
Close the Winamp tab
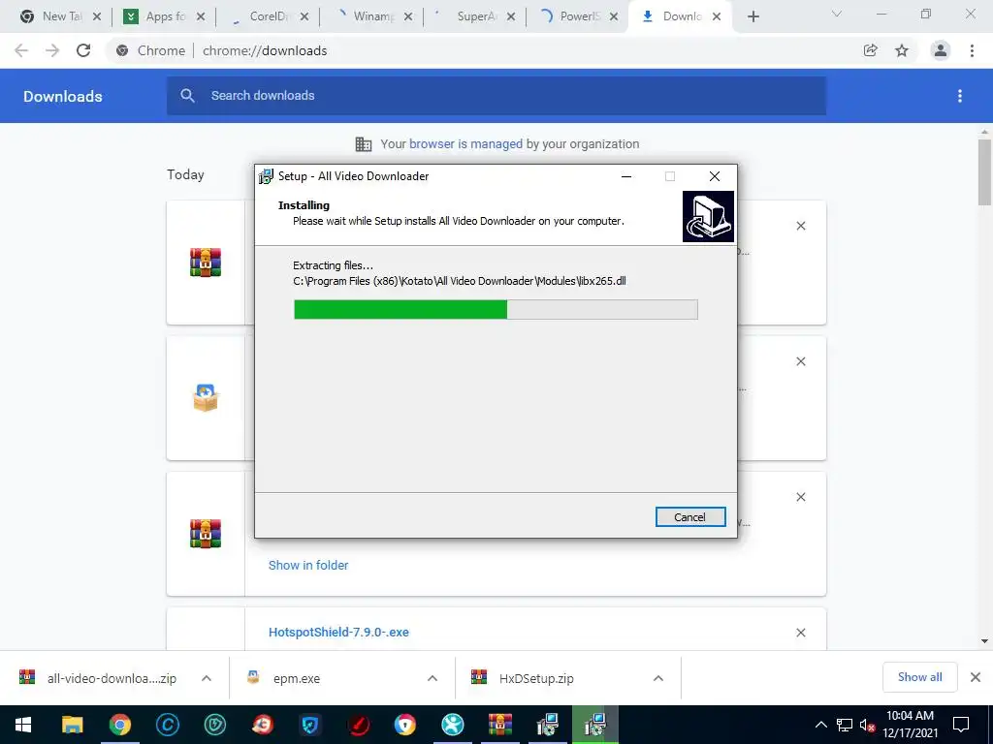tap(408, 16)
